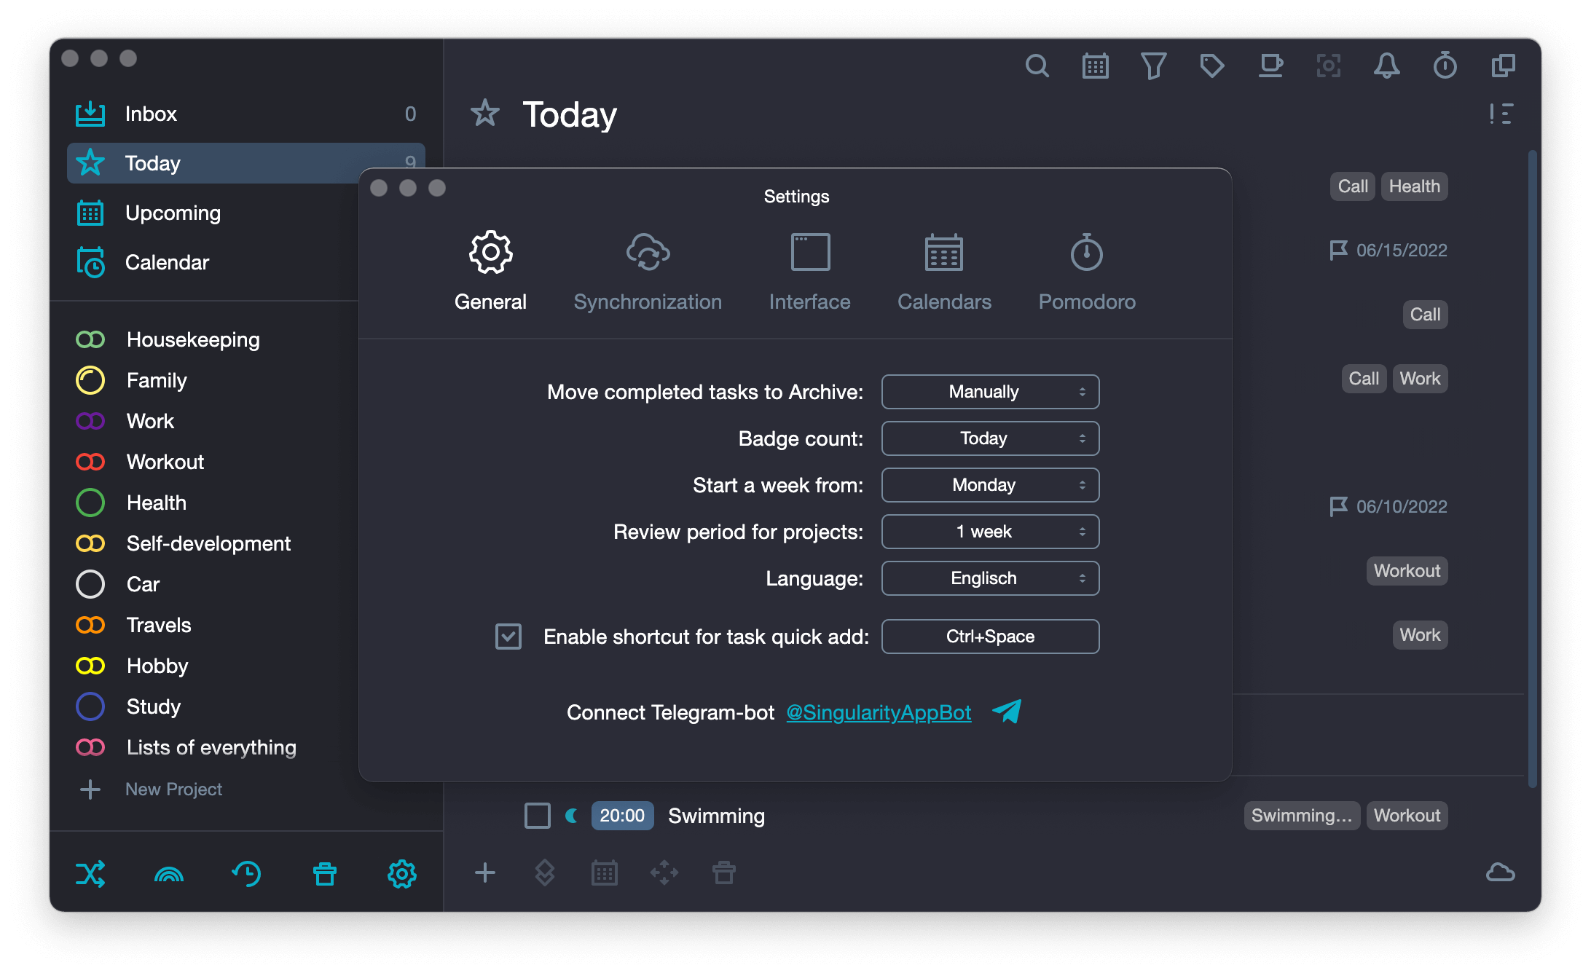Open the filter funnel icon
This screenshot has height=973, width=1591.
[1153, 66]
